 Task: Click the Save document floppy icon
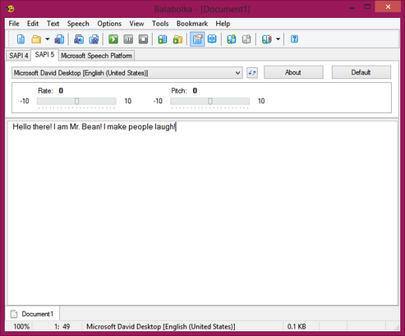pyautogui.click(x=59, y=39)
